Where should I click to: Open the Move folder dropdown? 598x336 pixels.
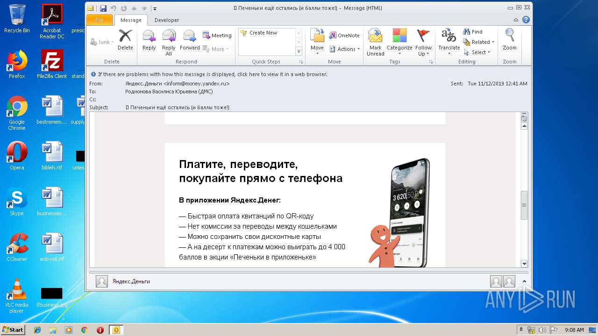317,42
